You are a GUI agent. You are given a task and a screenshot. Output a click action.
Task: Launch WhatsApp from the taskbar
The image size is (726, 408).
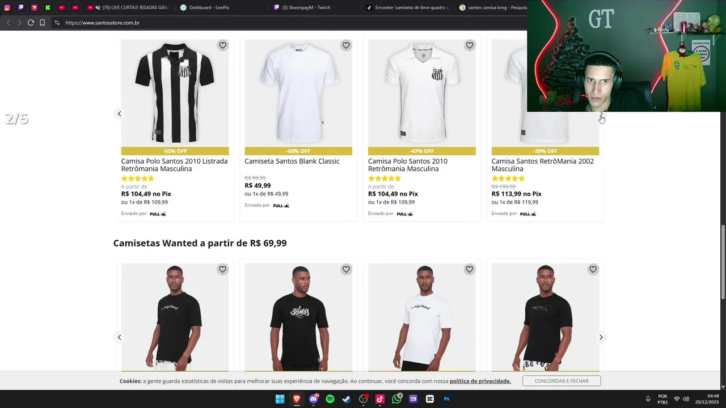tap(396, 399)
